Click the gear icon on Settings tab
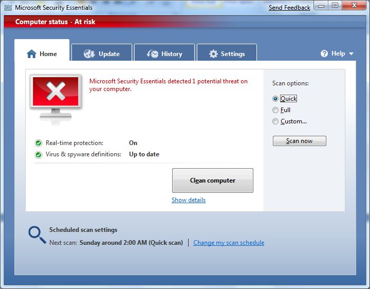The width and height of the screenshot is (370, 289). [x=213, y=54]
